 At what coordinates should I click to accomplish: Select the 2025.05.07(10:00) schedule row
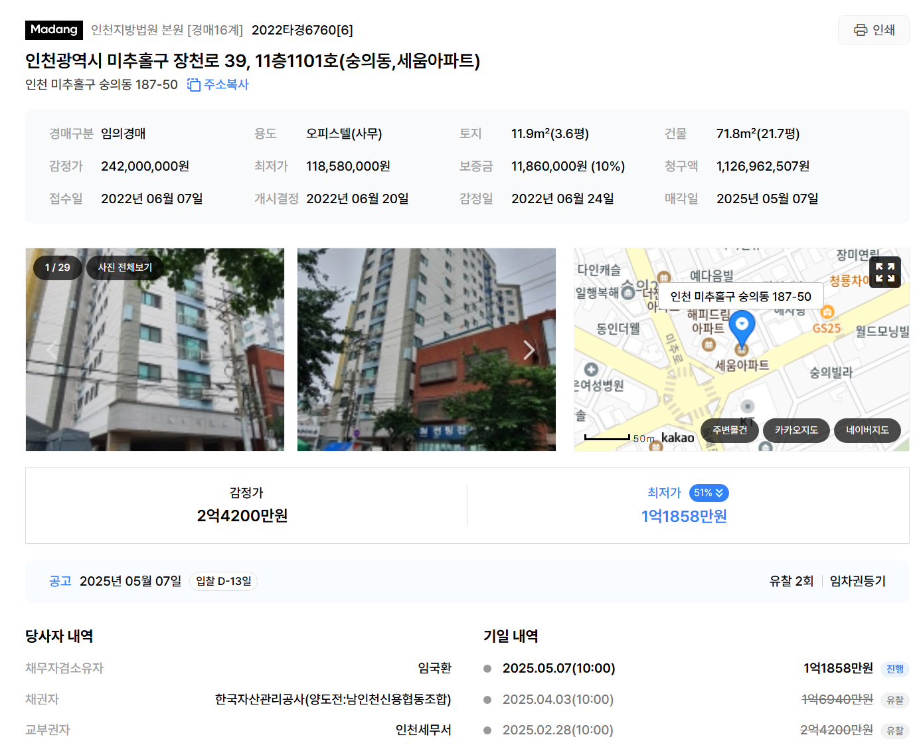click(x=696, y=668)
